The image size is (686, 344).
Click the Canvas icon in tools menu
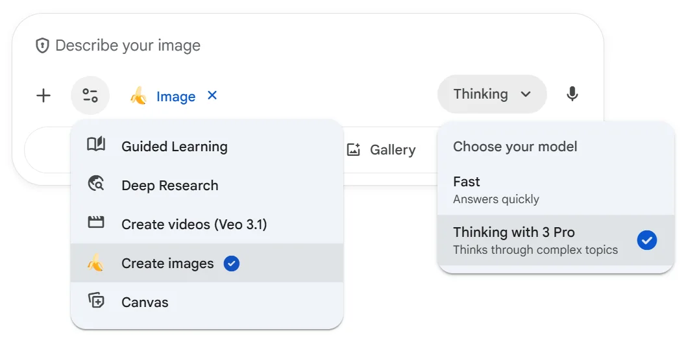coord(96,301)
